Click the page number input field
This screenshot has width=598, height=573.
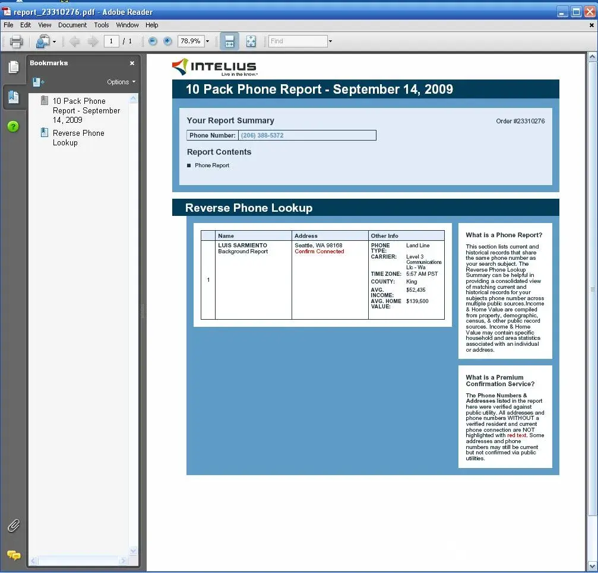pos(111,42)
